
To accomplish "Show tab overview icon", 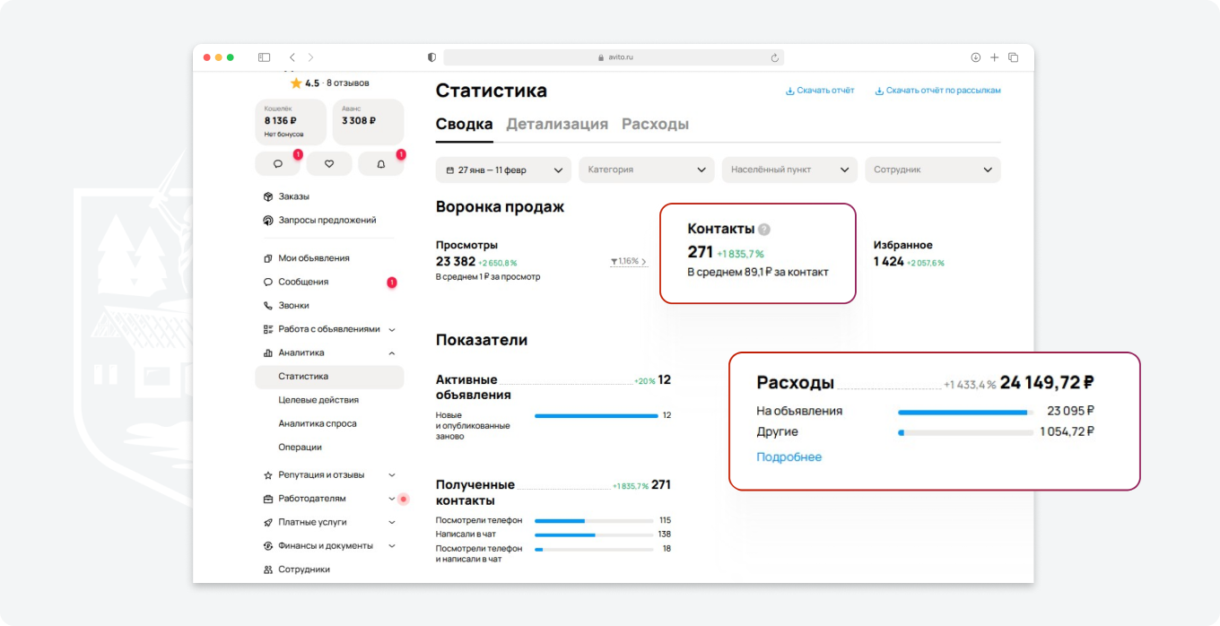I will point(1013,57).
